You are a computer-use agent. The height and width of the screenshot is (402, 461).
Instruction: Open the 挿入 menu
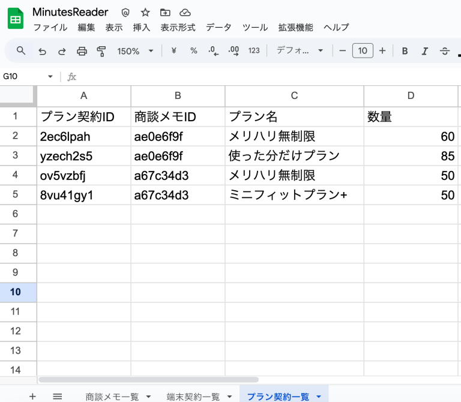coord(142,28)
